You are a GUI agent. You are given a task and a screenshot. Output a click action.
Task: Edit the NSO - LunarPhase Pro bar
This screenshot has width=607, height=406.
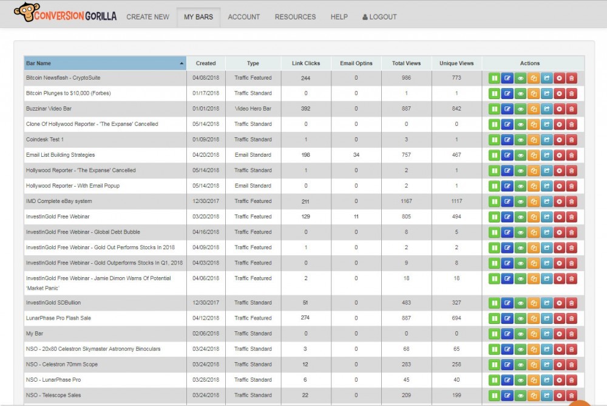click(x=507, y=380)
